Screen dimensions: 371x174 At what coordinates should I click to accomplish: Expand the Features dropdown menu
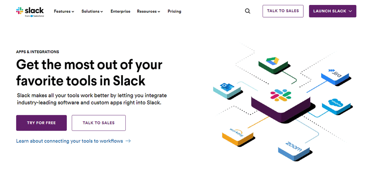(x=64, y=11)
